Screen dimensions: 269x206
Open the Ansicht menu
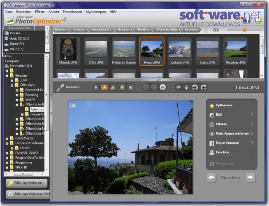54,12
